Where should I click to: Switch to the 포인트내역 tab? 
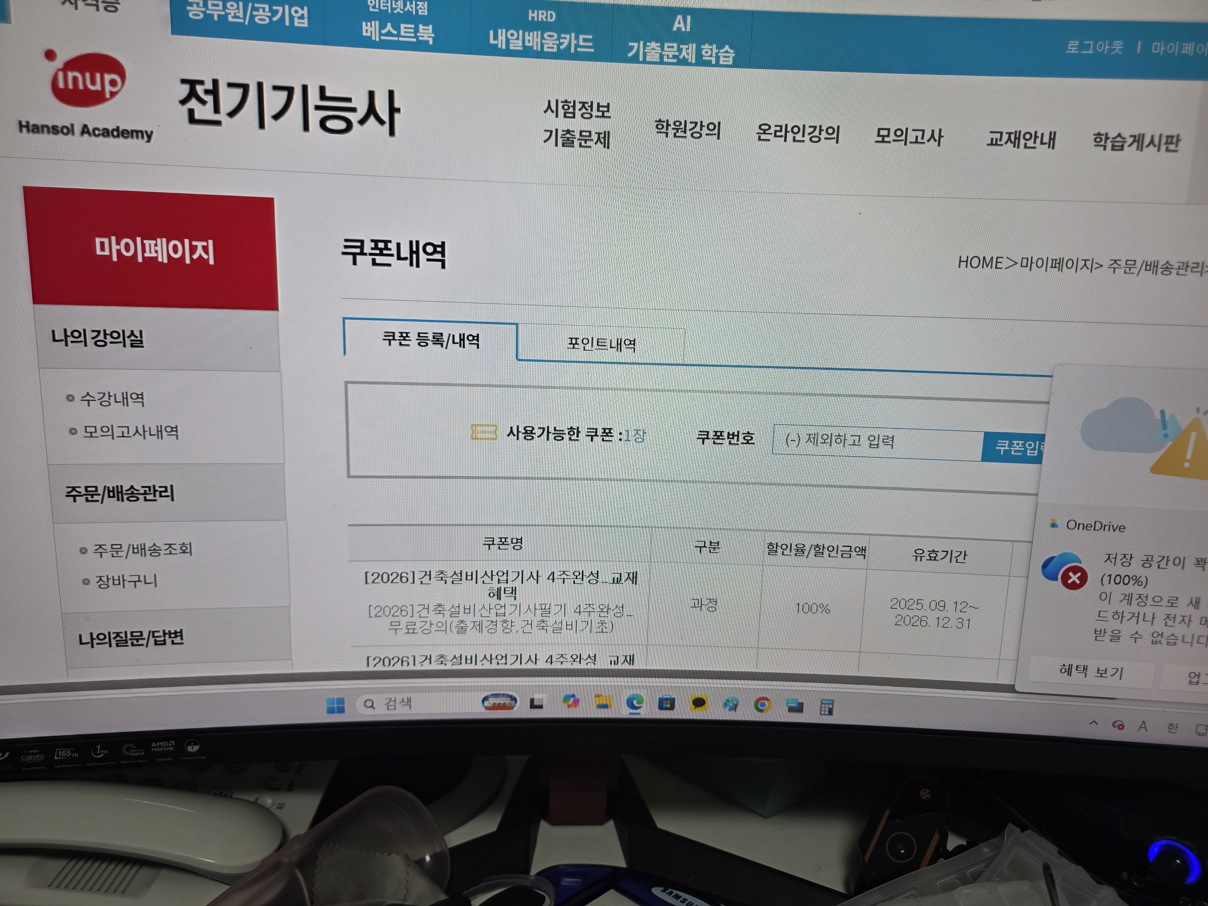click(601, 344)
